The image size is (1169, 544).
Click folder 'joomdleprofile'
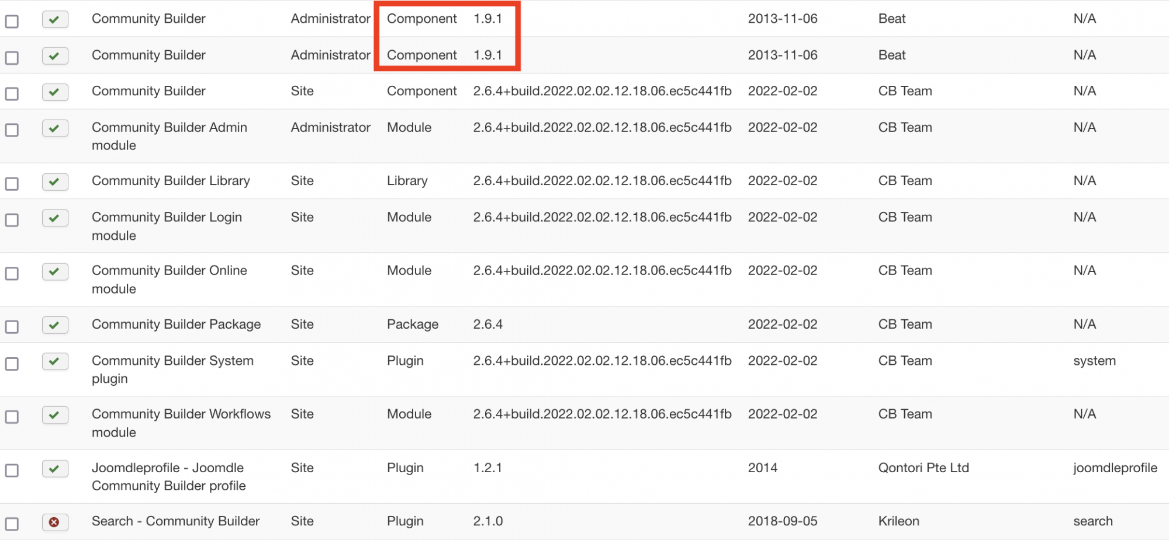click(1115, 468)
